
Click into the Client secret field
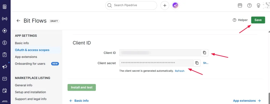pyautogui.click(x=156, y=63)
